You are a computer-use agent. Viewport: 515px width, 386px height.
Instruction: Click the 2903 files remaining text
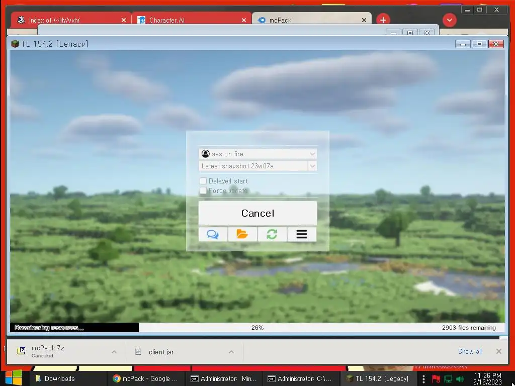469,328
